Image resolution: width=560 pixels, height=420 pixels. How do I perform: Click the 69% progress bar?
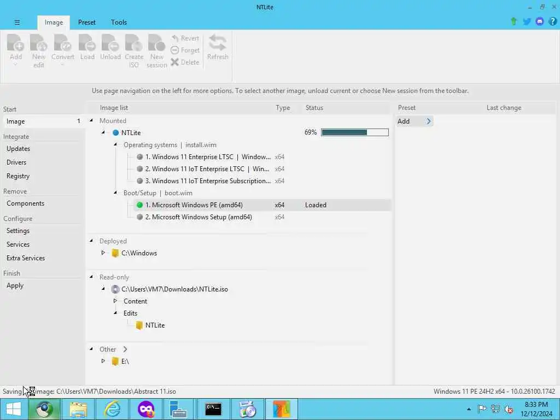354,132
